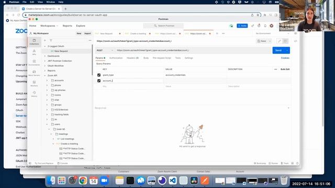Switch to the Tests tab
335x188 pixels.
coord(178,58)
